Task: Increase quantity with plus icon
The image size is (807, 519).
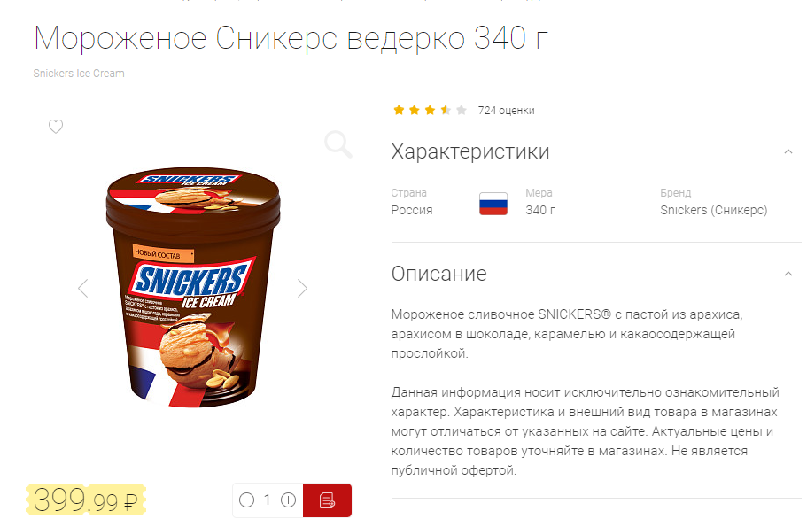Action: [288, 500]
